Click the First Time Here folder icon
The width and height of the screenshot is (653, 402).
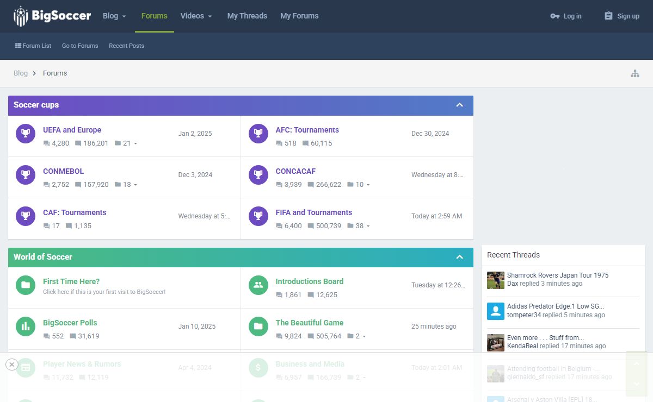[26, 285]
